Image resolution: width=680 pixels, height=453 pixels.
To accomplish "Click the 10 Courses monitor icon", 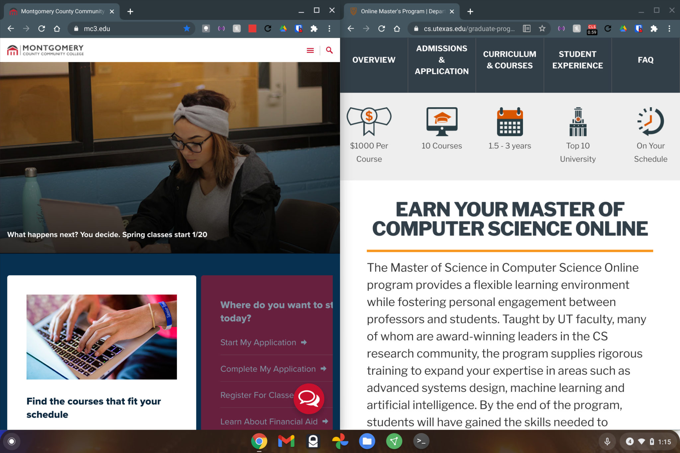I will pos(442,121).
